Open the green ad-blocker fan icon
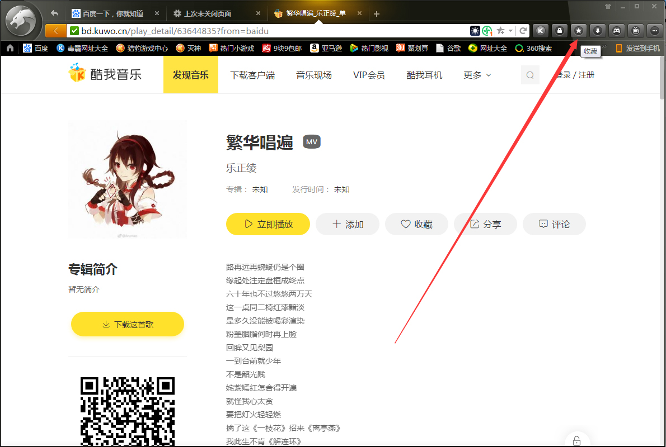666x447 pixels. 486,31
